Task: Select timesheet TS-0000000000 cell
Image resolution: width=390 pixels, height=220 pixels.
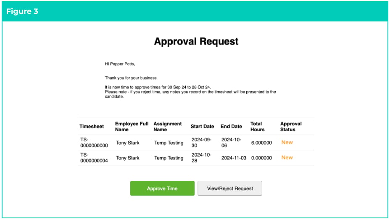Action: tap(94, 143)
